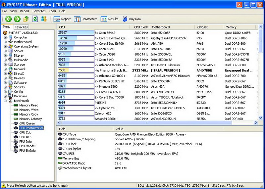Select CPU AES benchmark

[26, 137]
